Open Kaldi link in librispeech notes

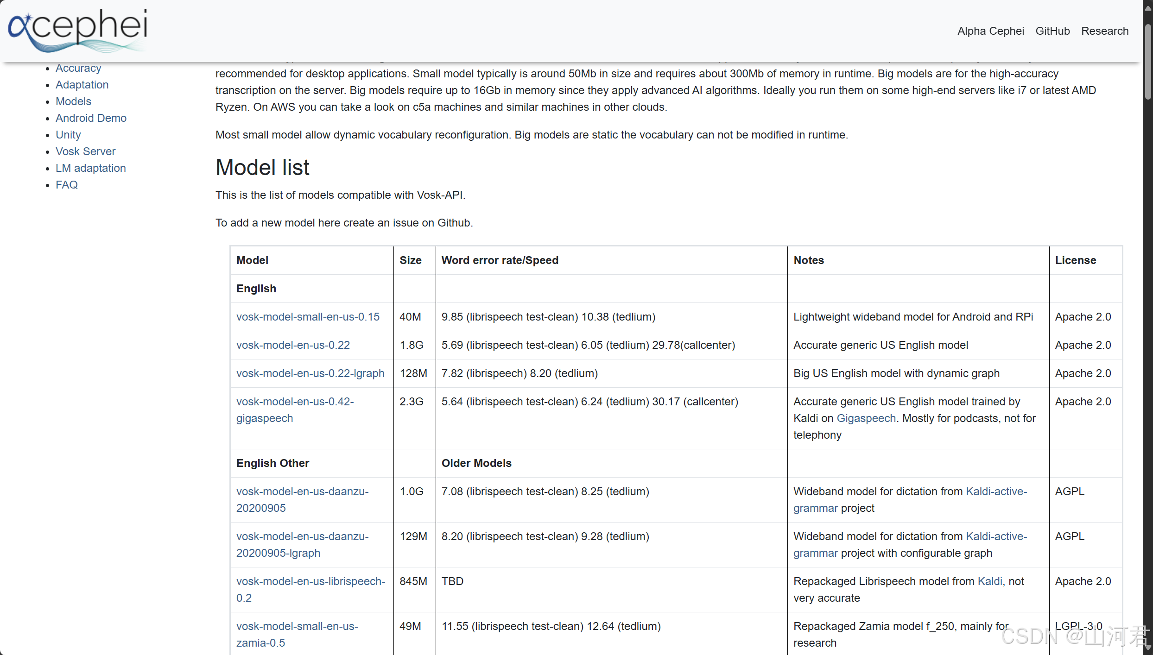point(989,581)
